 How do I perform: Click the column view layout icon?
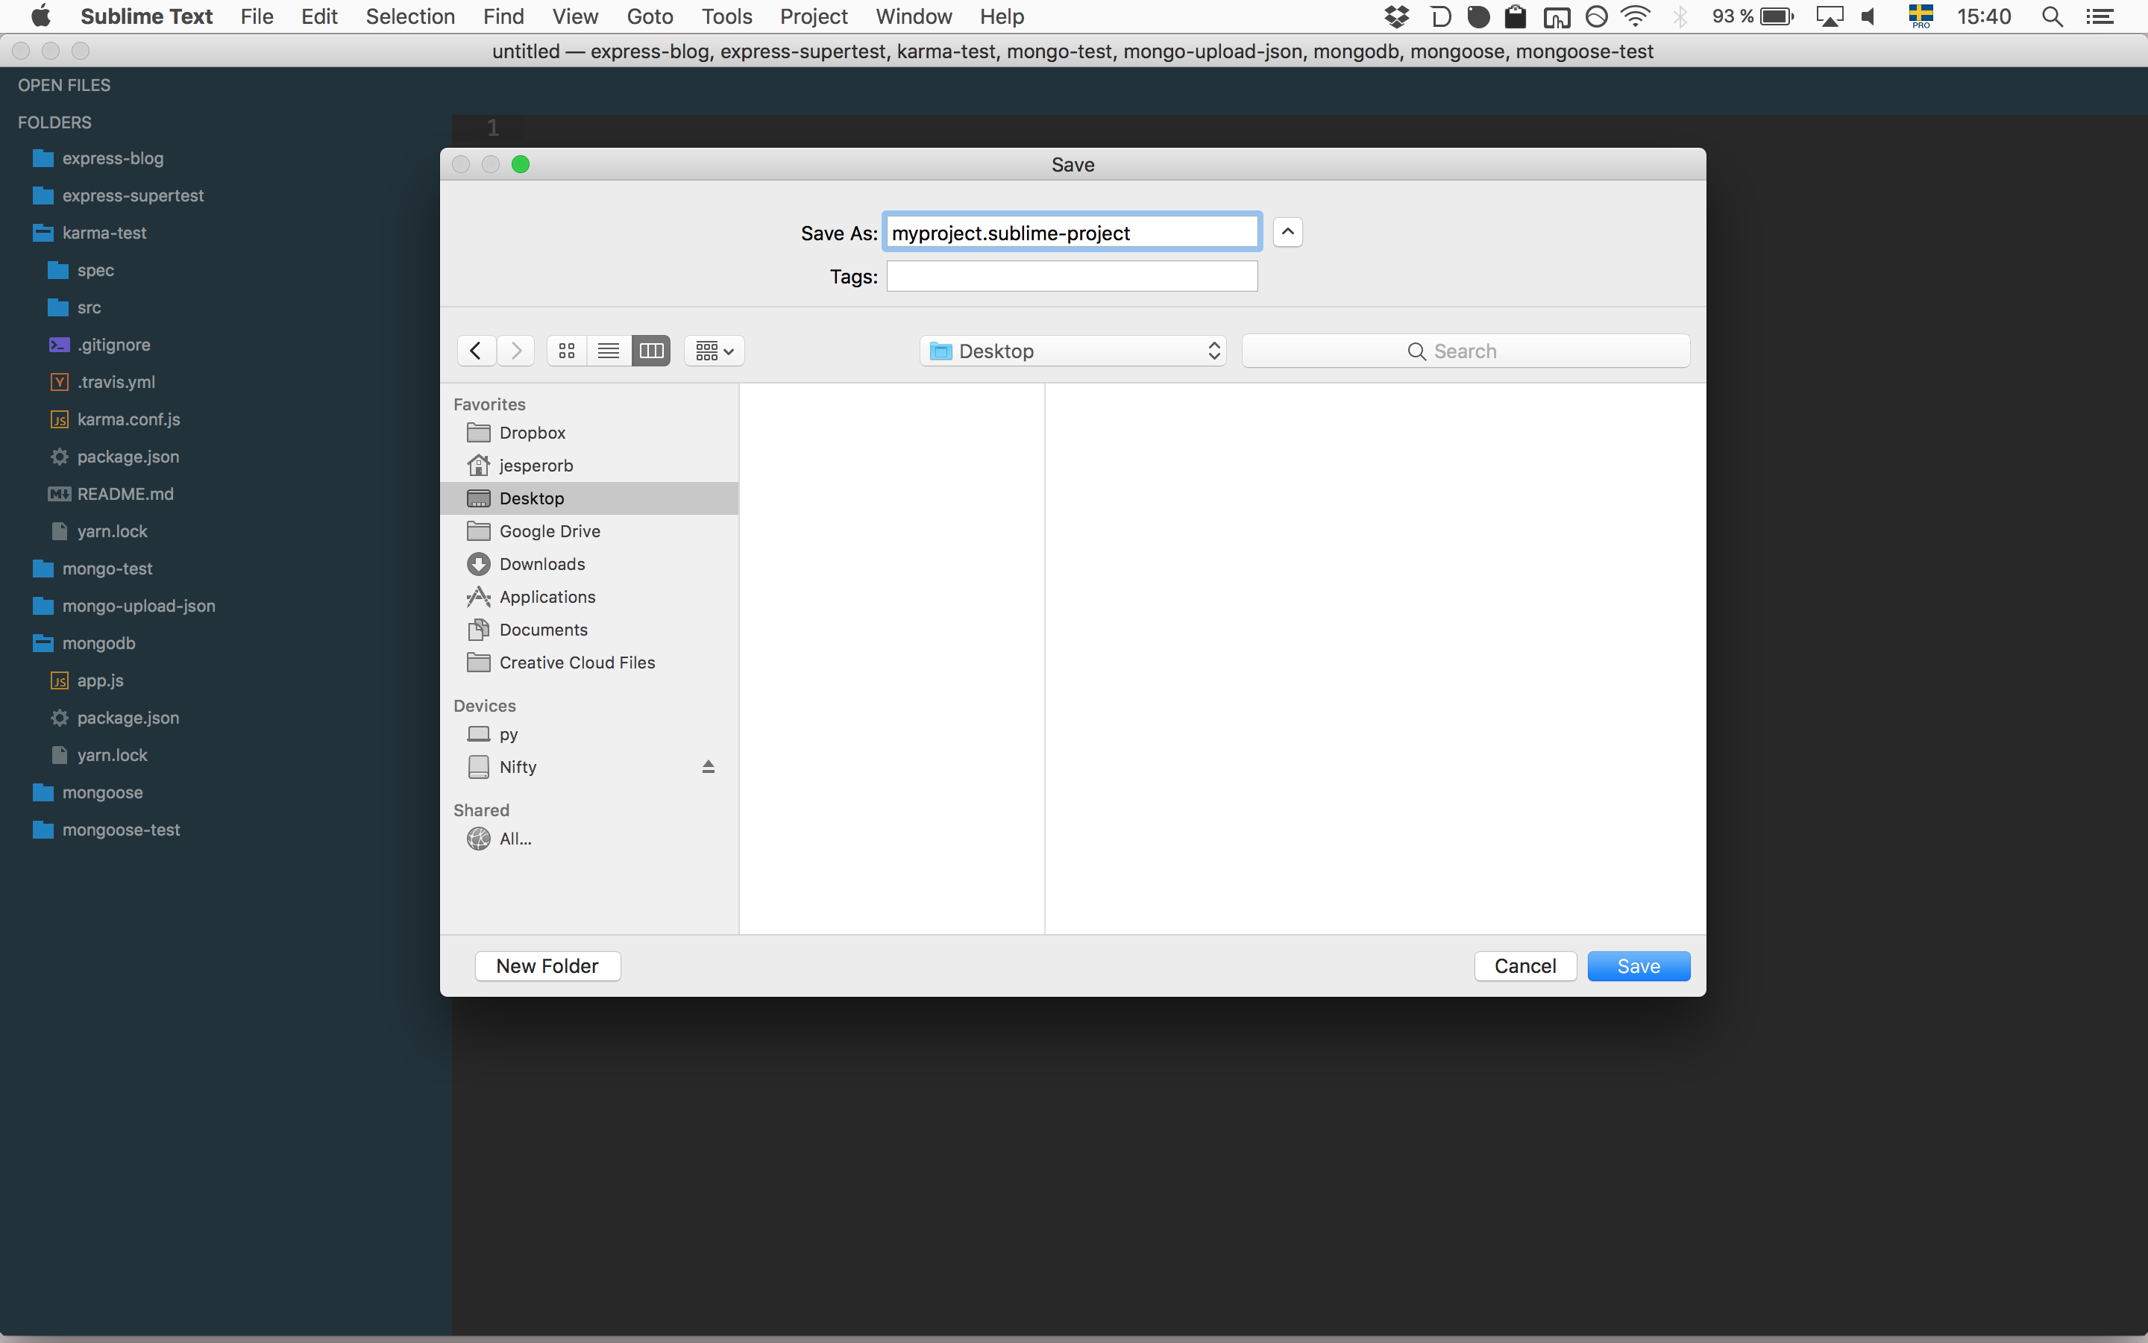tap(650, 350)
